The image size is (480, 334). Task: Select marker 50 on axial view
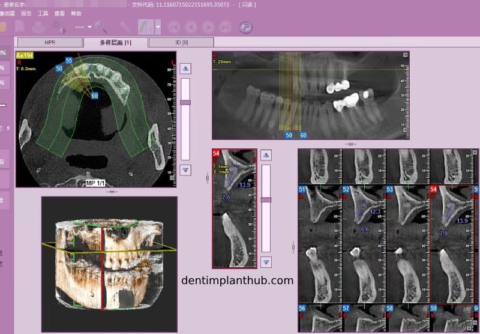pyautogui.click(x=59, y=68)
